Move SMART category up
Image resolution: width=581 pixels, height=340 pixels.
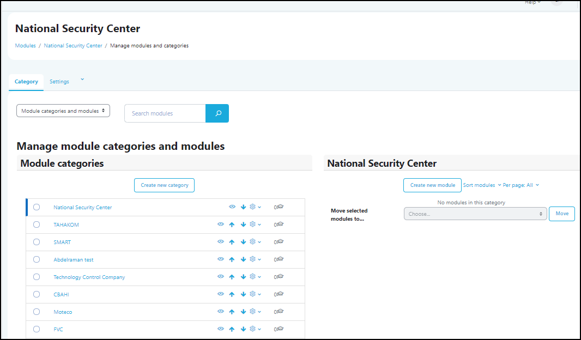pyautogui.click(x=232, y=242)
